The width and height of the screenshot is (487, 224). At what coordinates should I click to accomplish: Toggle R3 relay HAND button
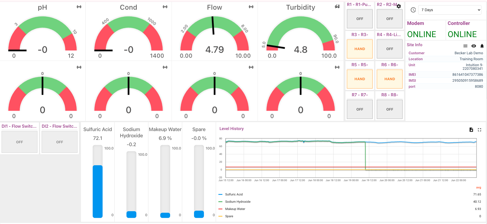[360, 49]
